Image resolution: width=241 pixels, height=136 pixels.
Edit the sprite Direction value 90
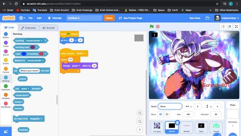pyautogui.click(x=216, y=114)
